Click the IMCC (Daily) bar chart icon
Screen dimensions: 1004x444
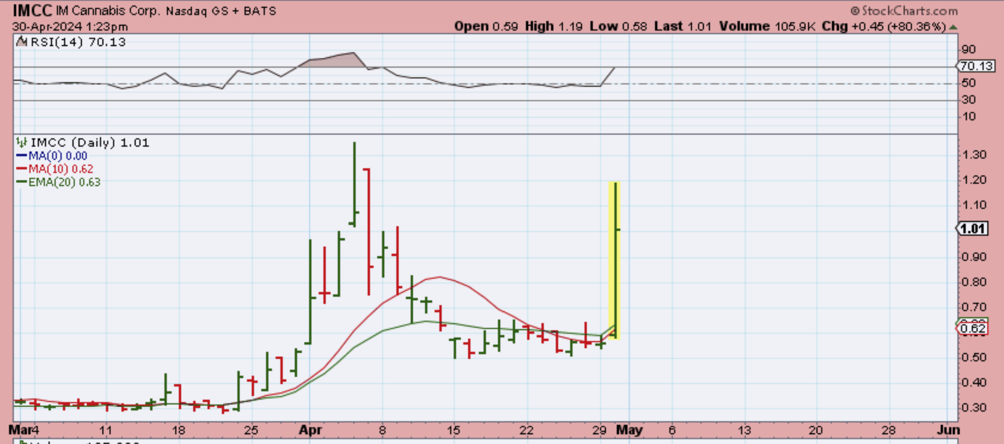[x=21, y=143]
